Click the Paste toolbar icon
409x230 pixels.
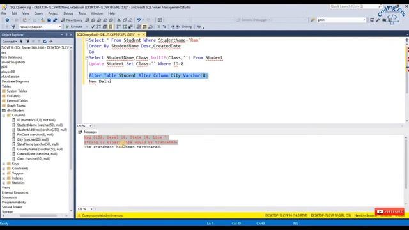tap(130, 20)
